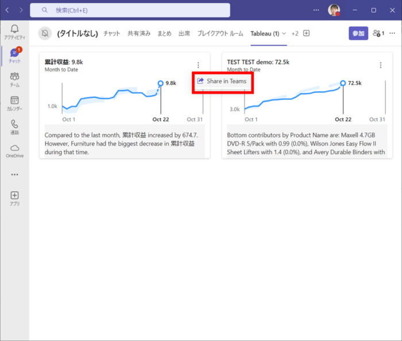The image size is (402, 341).
Task: Choose Share in Teams menu entry
Action: click(x=223, y=81)
